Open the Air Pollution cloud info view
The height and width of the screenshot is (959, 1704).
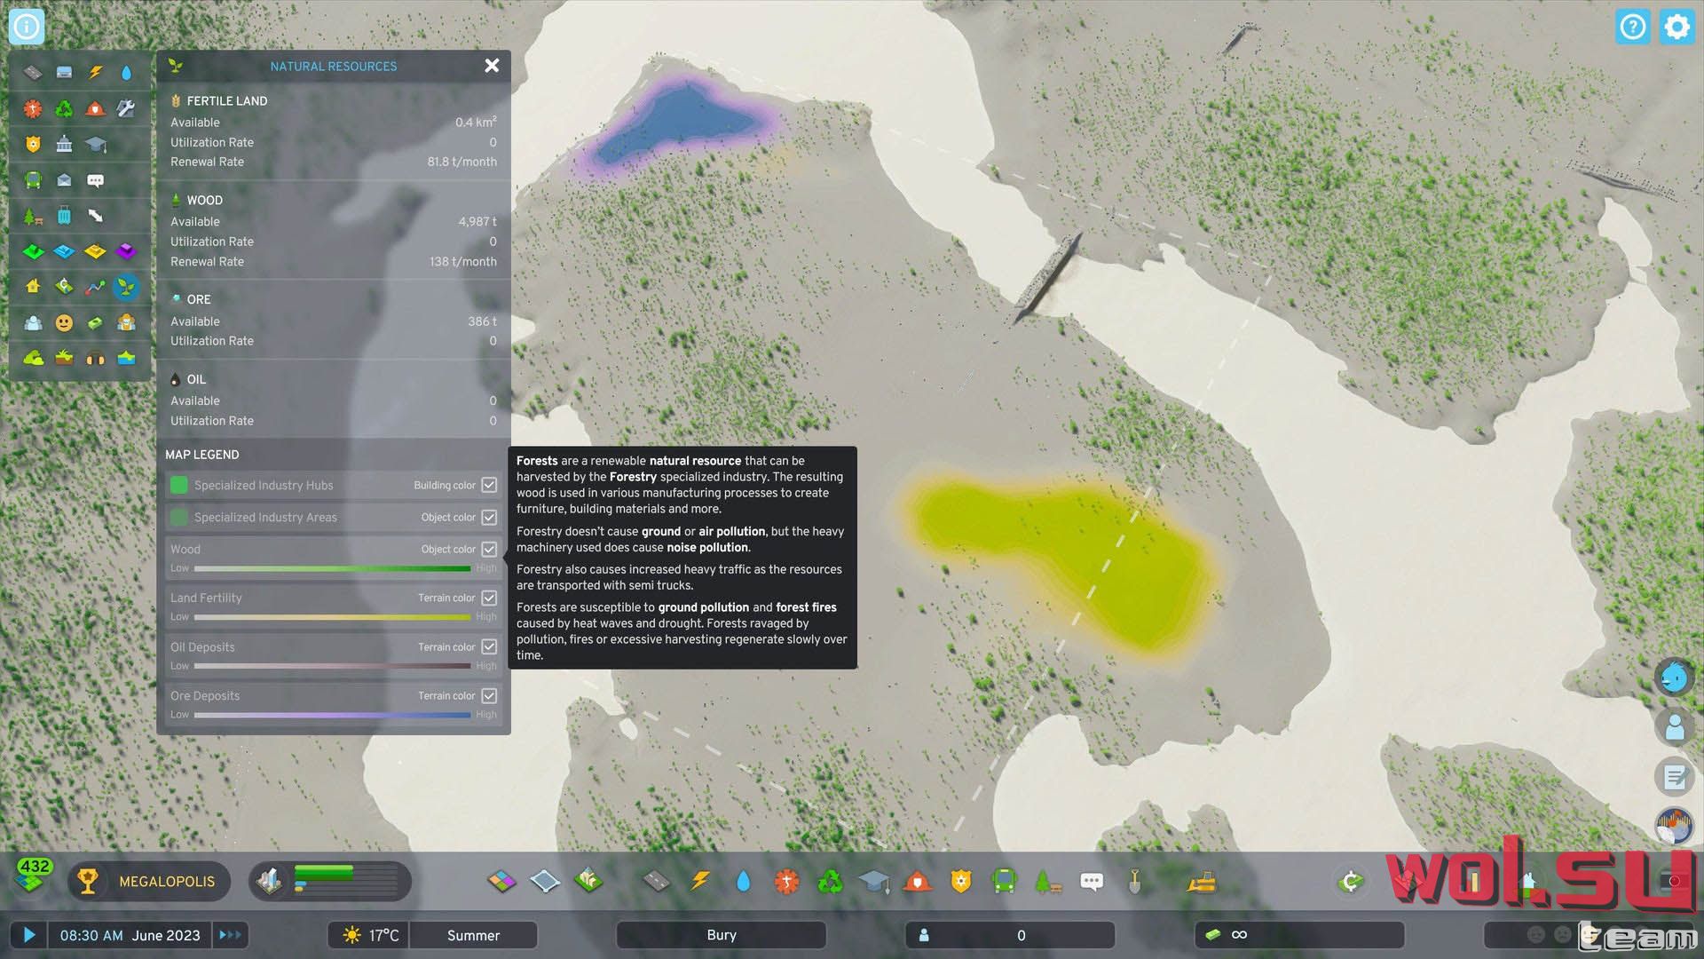click(x=33, y=359)
